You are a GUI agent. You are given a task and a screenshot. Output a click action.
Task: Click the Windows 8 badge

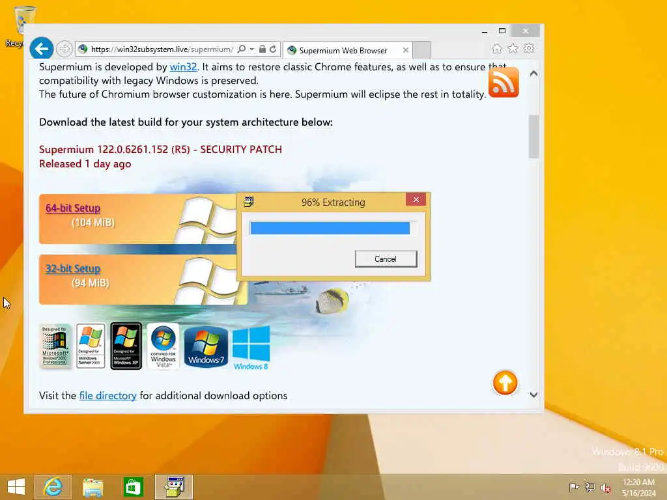[x=251, y=348]
